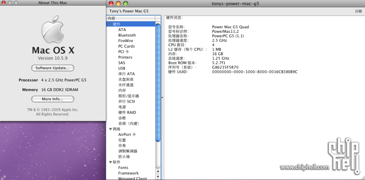The height and width of the screenshot is (180, 365).
Task: Open PC Cards entry
Action: (x=126, y=46)
